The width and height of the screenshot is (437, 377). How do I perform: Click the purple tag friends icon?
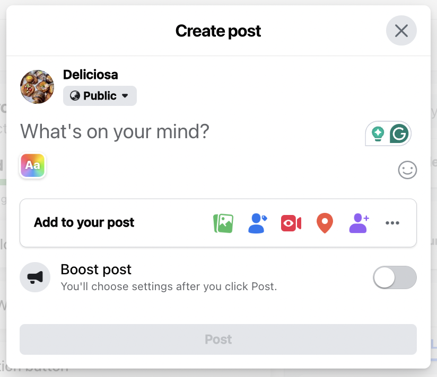tap(359, 223)
